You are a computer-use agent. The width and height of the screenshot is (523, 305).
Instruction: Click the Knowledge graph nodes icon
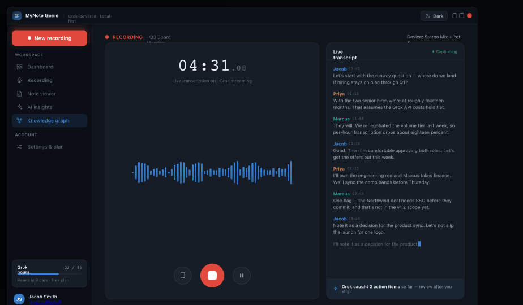(20, 120)
